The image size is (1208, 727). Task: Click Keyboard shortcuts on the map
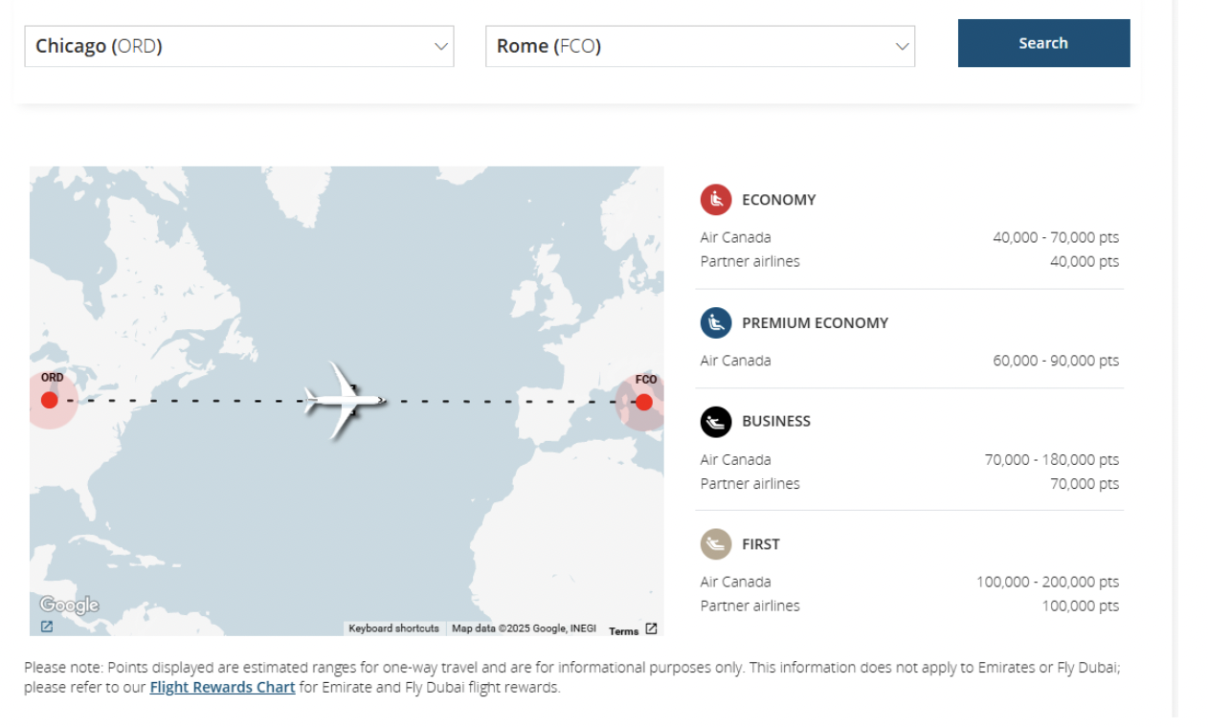coord(393,628)
